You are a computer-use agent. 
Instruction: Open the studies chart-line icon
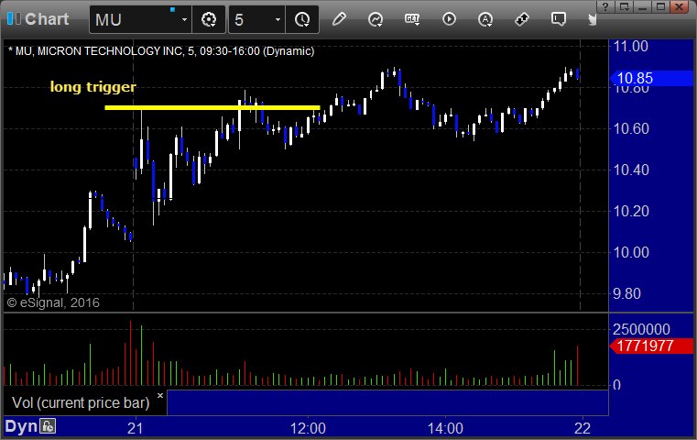[x=376, y=19]
